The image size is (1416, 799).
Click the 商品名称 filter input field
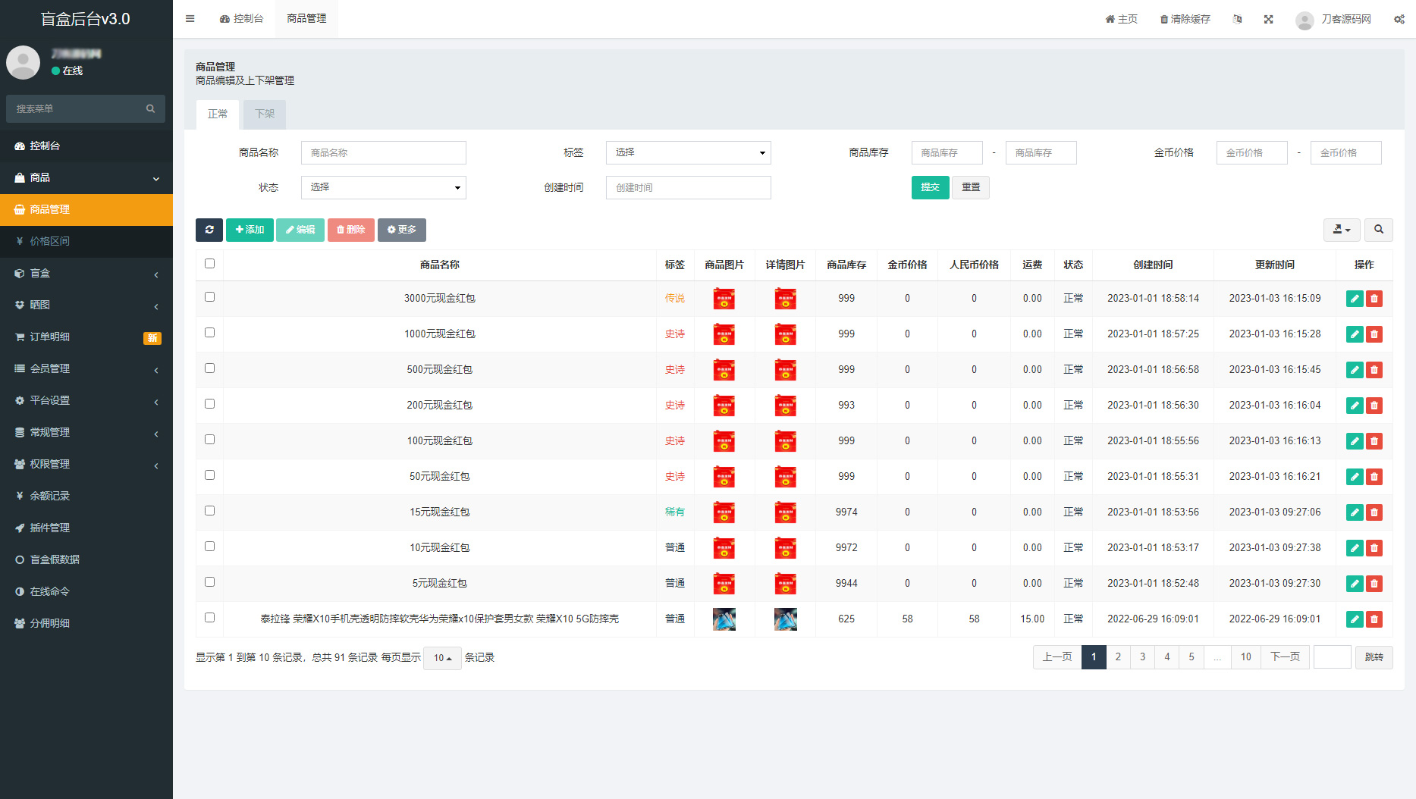[383, 153]
